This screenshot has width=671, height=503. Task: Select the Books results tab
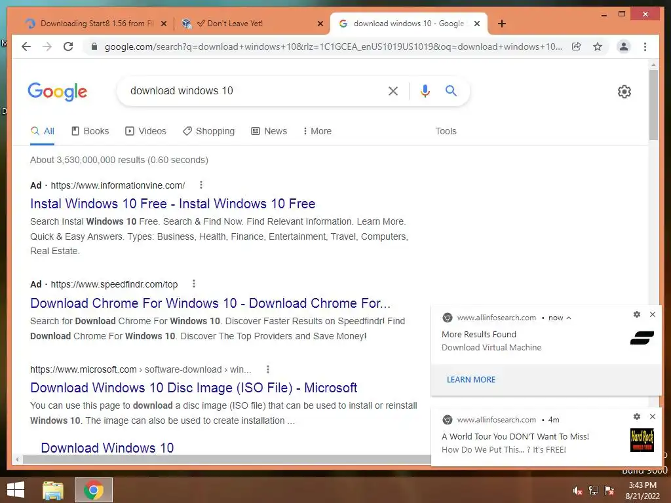coord(90,131)
